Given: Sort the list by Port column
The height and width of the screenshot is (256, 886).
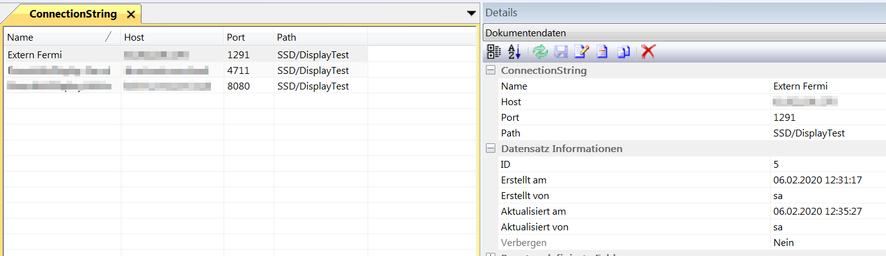Looking at the screenshot, I should pos(248,38).
